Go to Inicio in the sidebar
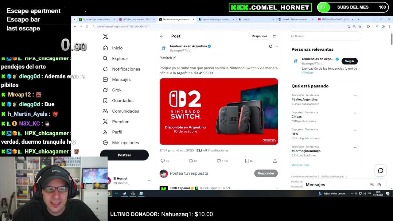Image resolution: width=393 pixels, height=221 pixels. tap(113, 48)
